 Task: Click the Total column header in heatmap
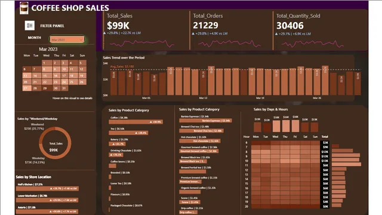click(x=325, y=137)
